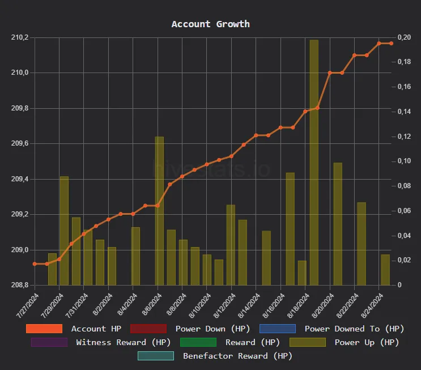Click the Account HP point at 8/10/2024

point(207,164)
